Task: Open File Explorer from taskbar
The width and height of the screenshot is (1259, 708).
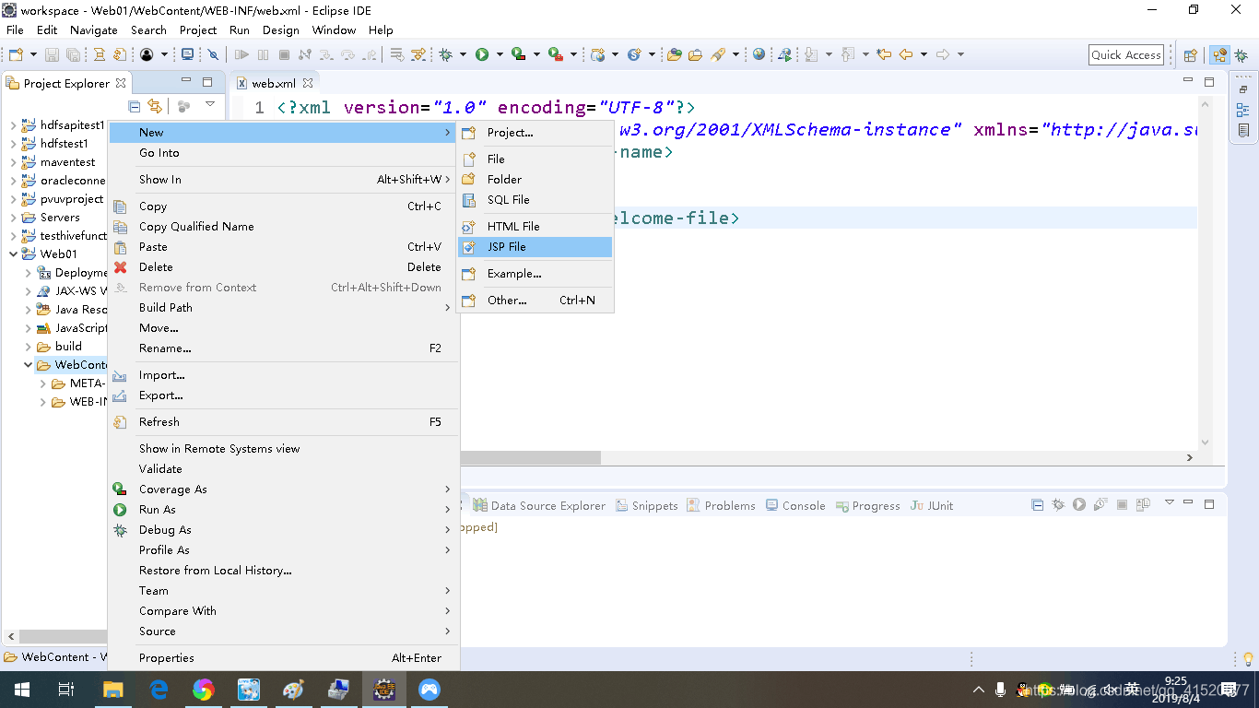Action: coord(112,690)
